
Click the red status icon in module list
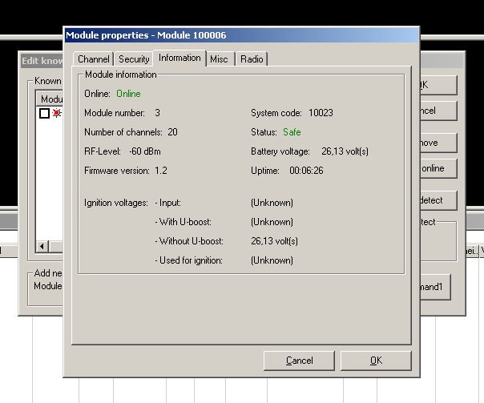pyautogui.click(x=57, y=113)
